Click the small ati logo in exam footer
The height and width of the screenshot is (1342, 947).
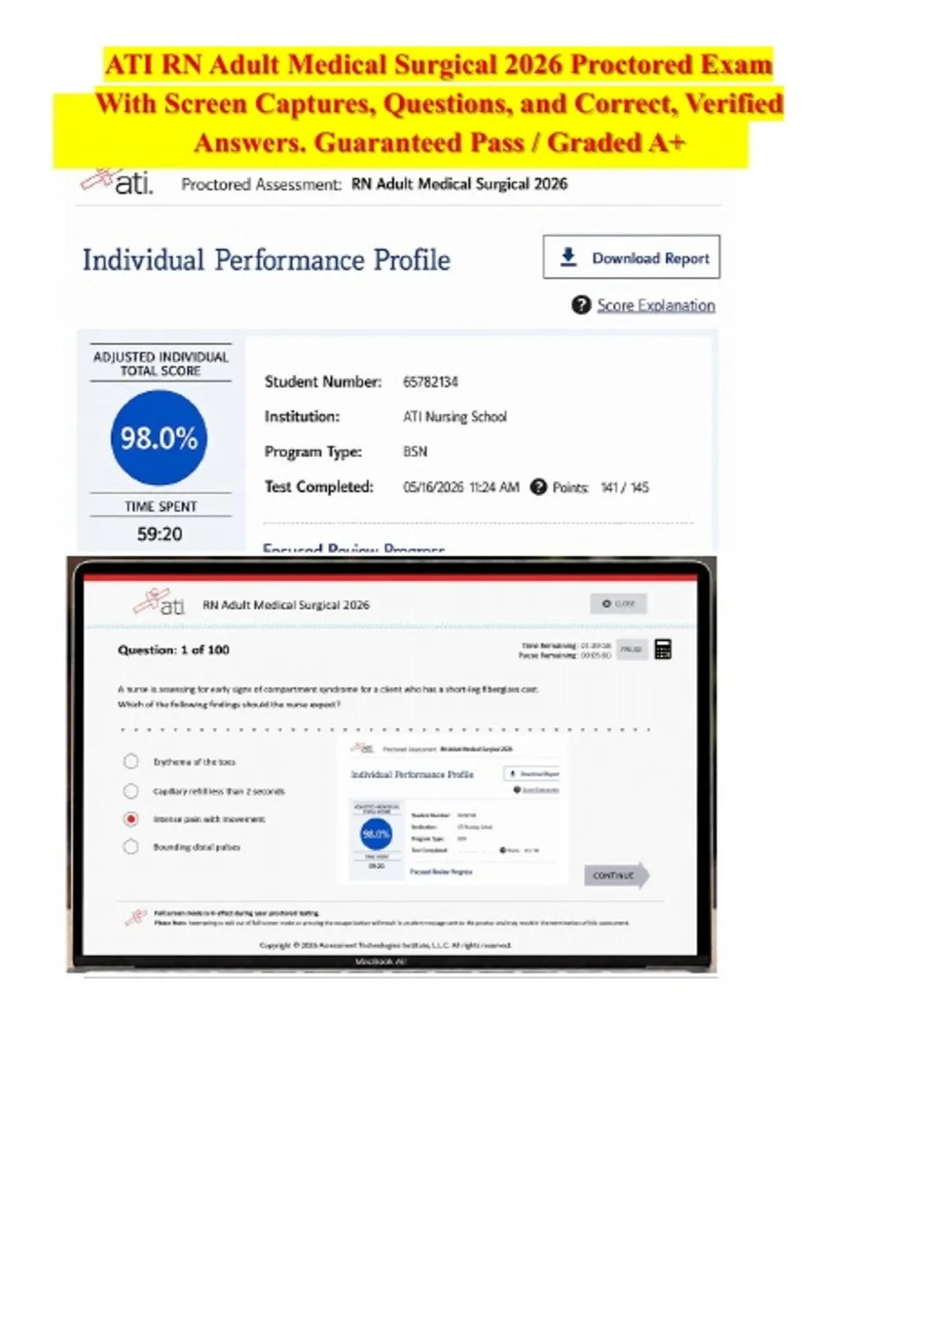136,917
